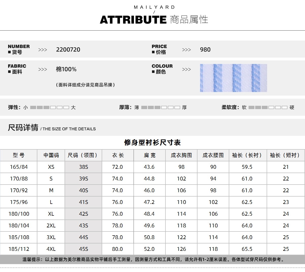
Task: Click the 42S collar size cell
Action: (x=83, y=214)
